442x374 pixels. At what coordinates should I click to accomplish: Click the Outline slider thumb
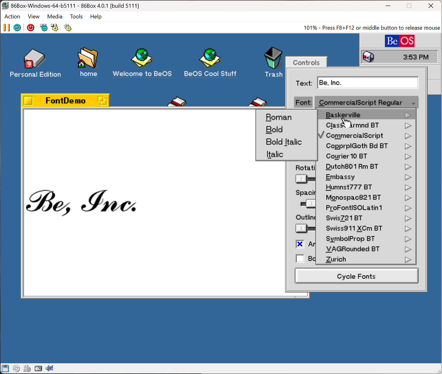(x=301, y=228)
